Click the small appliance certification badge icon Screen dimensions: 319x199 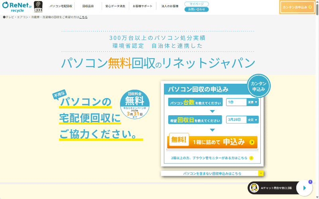pyautogui.click(x=38, y=6)
